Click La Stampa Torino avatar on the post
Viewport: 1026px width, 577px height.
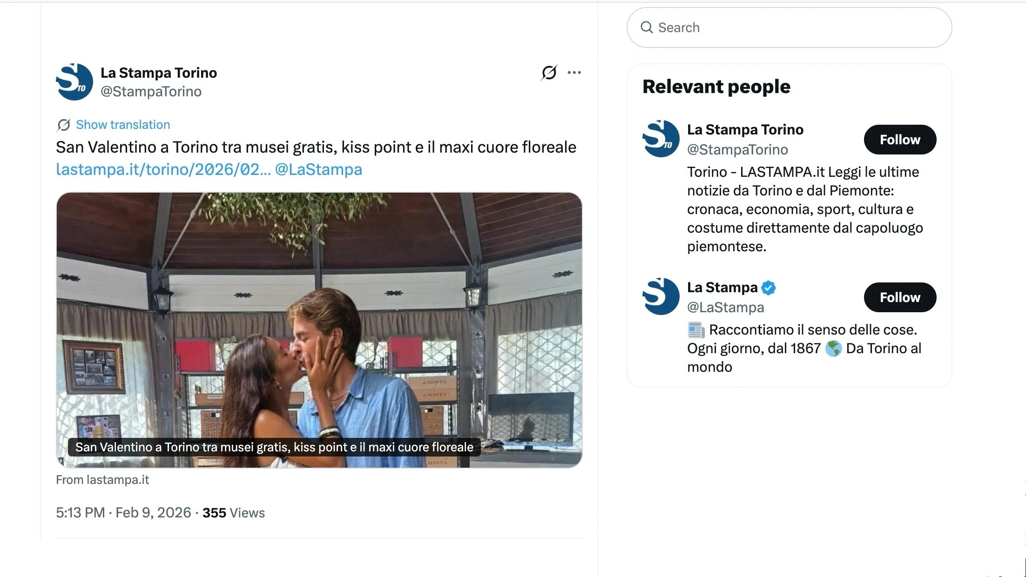74,82
